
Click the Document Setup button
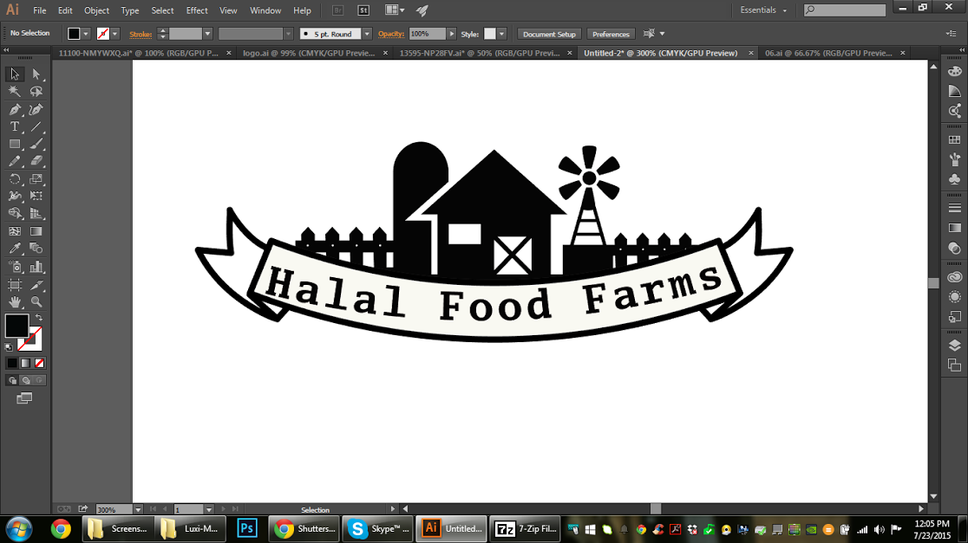coord(549,34)
